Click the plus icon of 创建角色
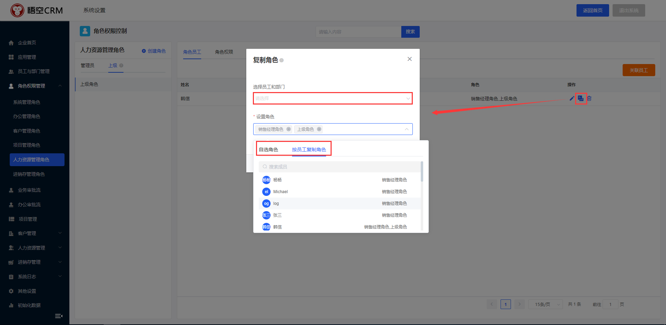This screenshot has height=325, width=666. tap(144, 51)
